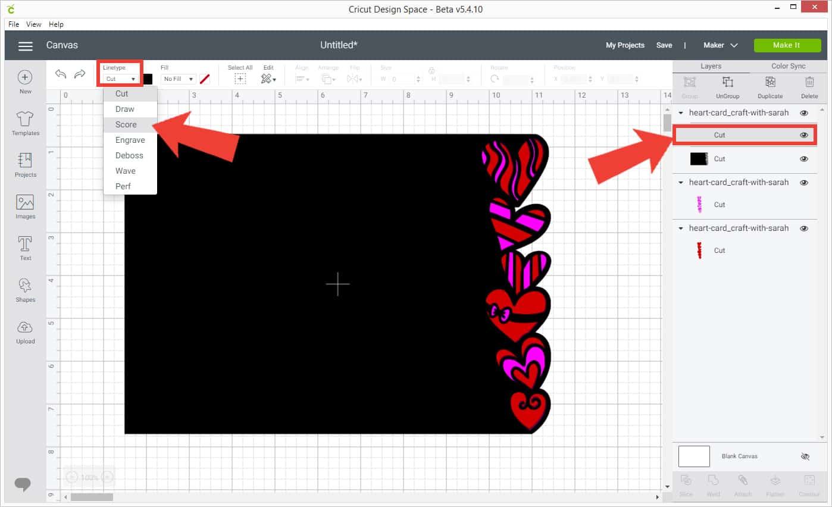Choose Deboss from Linetype list

click(x=130, y=155)
